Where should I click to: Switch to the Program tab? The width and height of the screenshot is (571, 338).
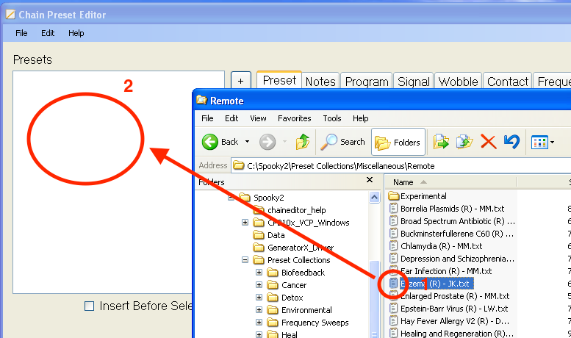point(367,82)
